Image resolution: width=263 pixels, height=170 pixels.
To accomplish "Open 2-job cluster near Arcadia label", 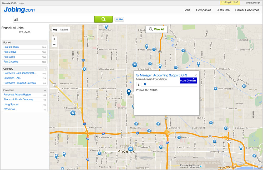I will [244, 86].
